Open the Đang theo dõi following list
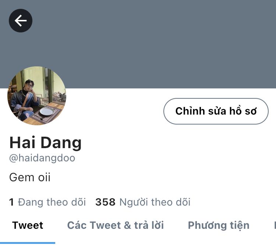Viewport: 276px width, 245px height. [x=47, y=202]
